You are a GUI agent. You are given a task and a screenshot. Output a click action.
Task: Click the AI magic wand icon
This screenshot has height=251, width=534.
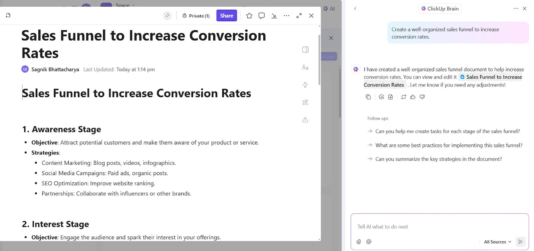click(305, 102)
